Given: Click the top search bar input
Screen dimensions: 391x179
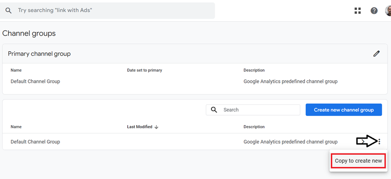Looking at the screenshot, I should [x=113, y=10].
